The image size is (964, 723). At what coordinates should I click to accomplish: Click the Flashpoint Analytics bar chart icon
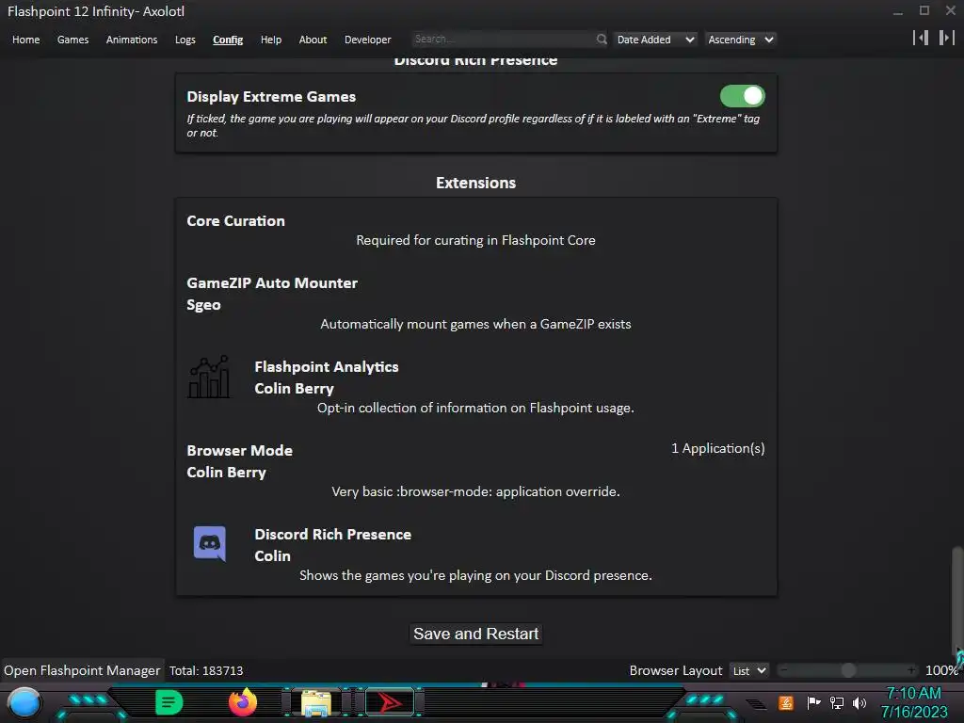209,377
